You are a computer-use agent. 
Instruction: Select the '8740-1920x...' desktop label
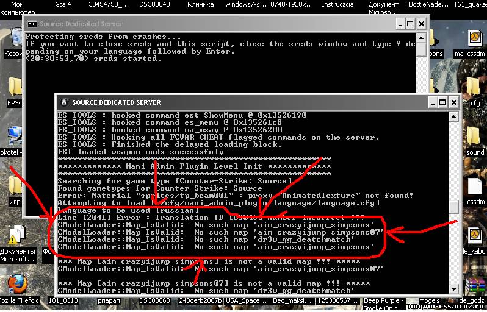point(291,4)
